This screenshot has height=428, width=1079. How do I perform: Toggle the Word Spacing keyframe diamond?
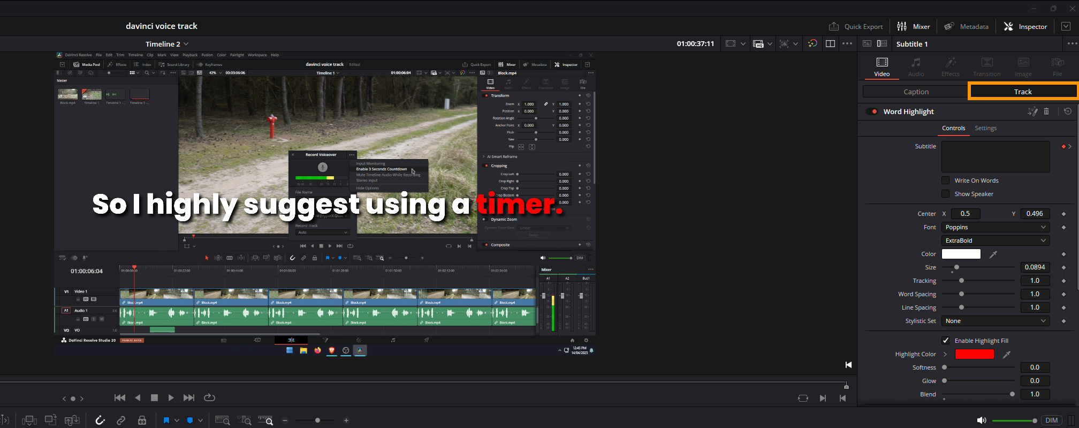1063,294
